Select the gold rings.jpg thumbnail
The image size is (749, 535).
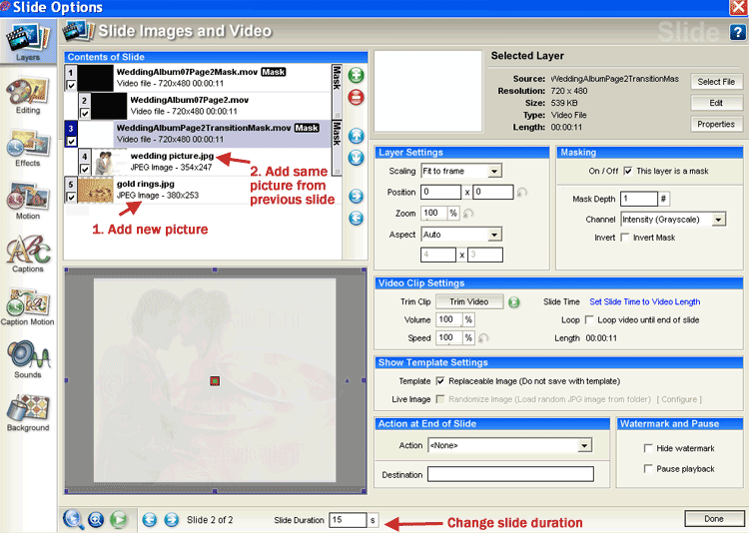[96, 190]
